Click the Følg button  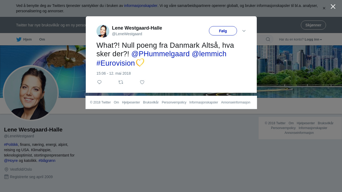coord(223,31)
